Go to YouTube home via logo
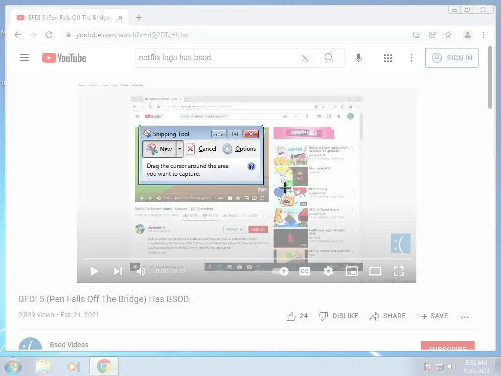The width and height of the screenshot is (501, 376). coord(64,58)
